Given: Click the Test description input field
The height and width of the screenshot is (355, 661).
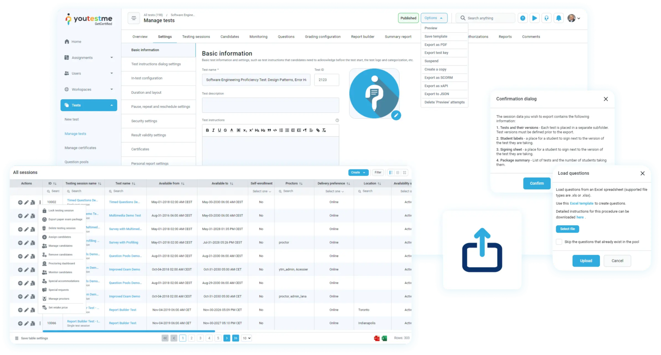Looking at the screenshot, I should pos(270,105).
